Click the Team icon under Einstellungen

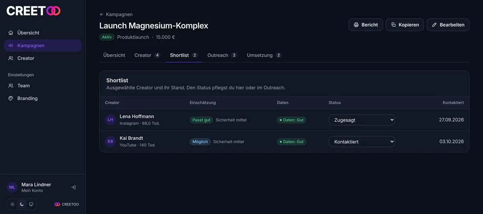point(11,86)
